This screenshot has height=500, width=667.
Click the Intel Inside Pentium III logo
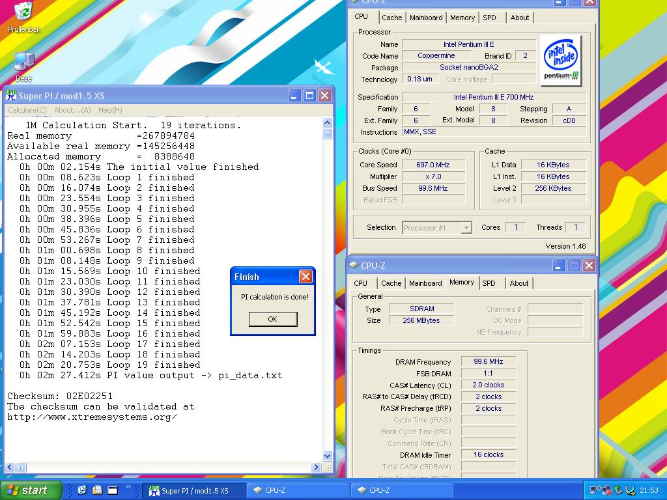click(x=561, y=60)
